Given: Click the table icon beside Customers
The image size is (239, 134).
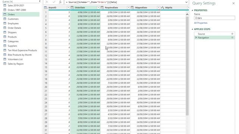Looking at the screenshot, I should click(x=5, y=19).
